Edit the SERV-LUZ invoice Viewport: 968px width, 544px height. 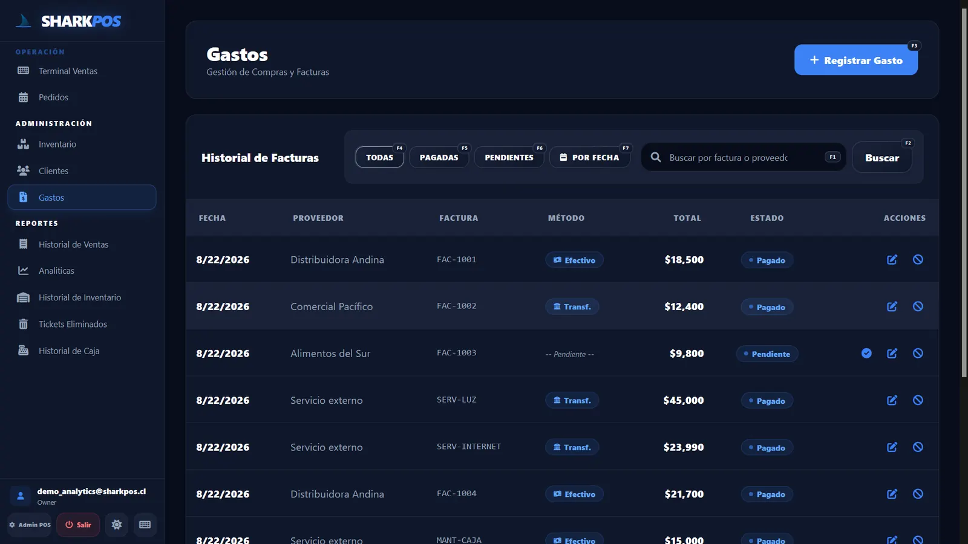[892, 400]
